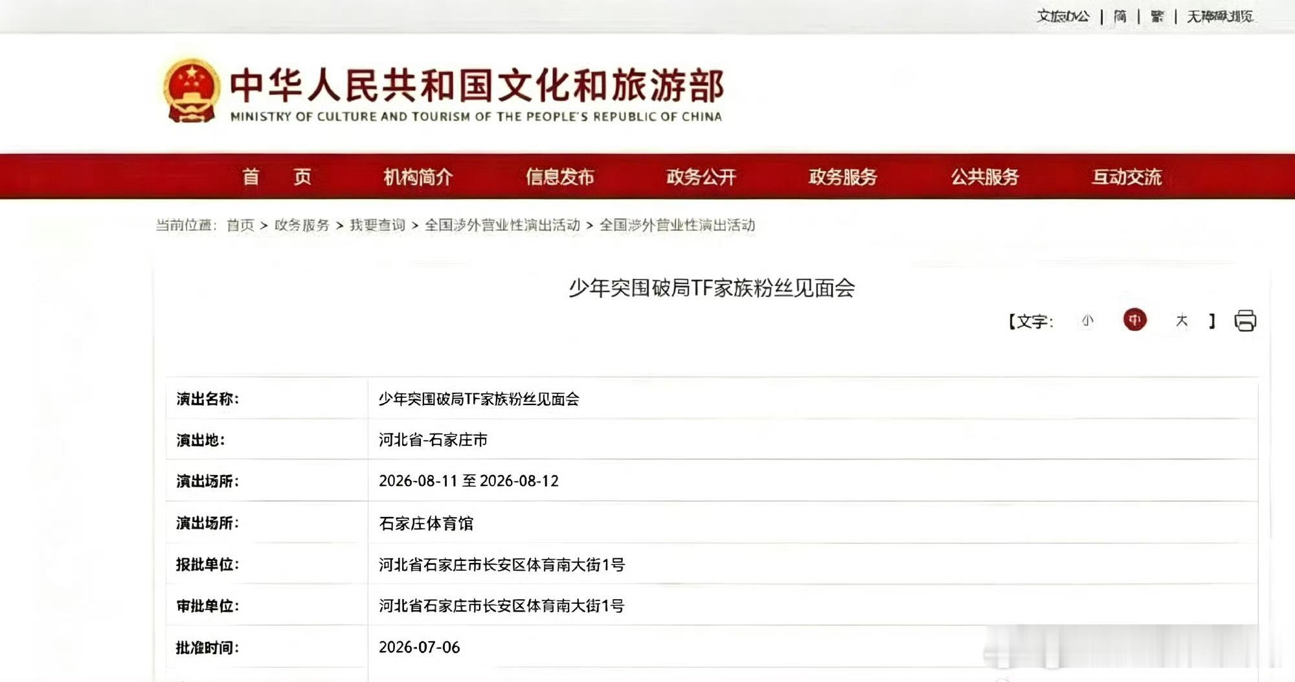Click date range 2026-08-11 至 2026-08-12
The image size is (1295, 682).
coord(469,481)
